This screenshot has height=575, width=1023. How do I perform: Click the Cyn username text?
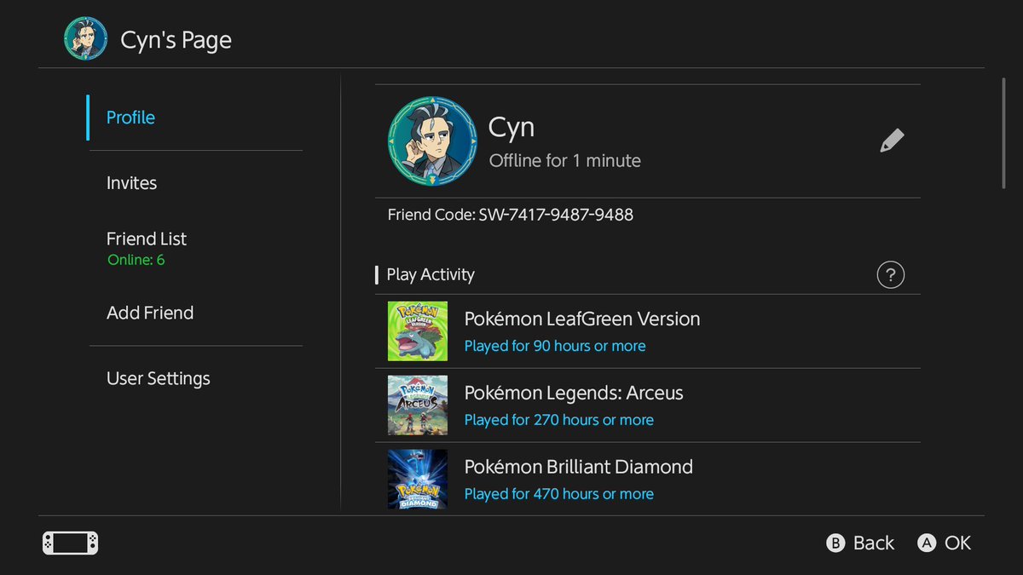pyautogui.click(x=511, y=127)
